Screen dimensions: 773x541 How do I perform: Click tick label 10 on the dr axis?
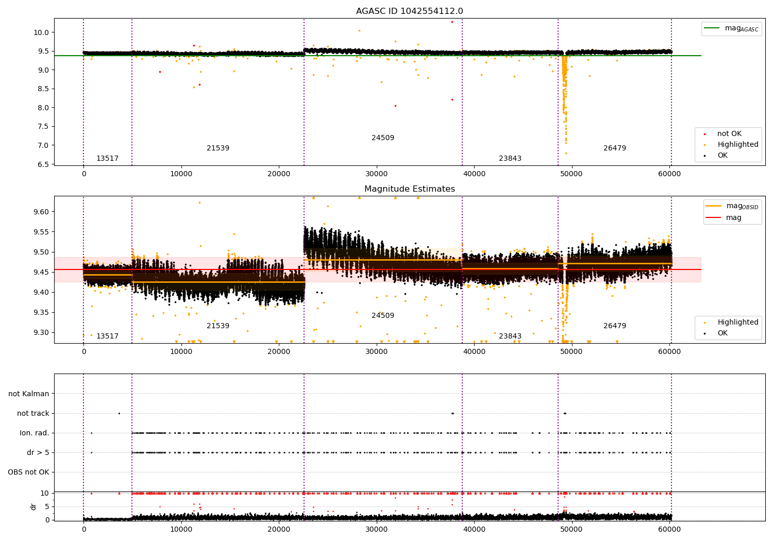(x=45, y=494)
